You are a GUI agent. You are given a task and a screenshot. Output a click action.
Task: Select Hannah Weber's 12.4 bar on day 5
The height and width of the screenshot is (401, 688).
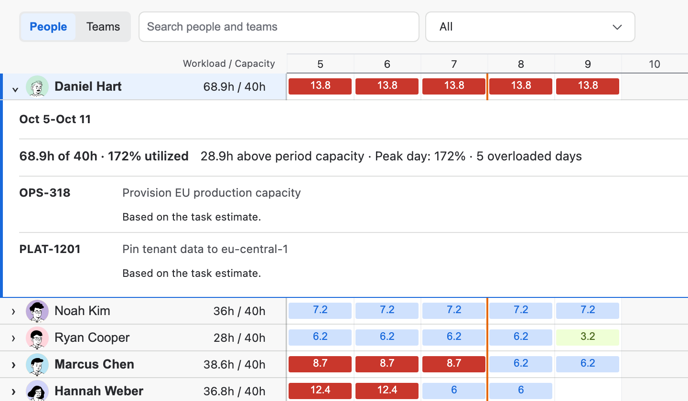click(x=320, y=391)
